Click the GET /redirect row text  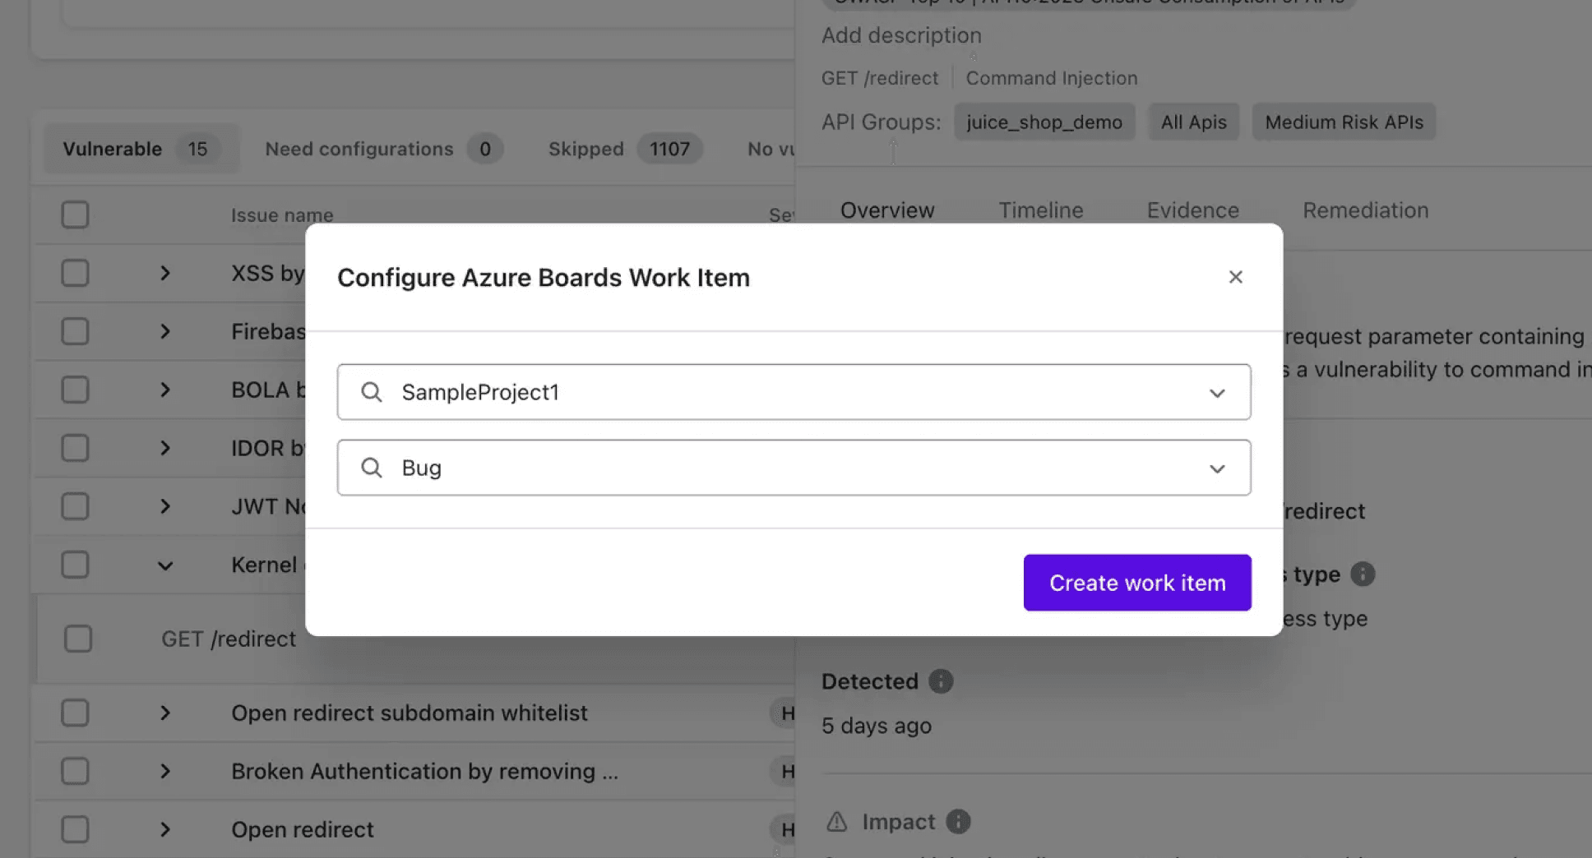[x=229, y=639]
